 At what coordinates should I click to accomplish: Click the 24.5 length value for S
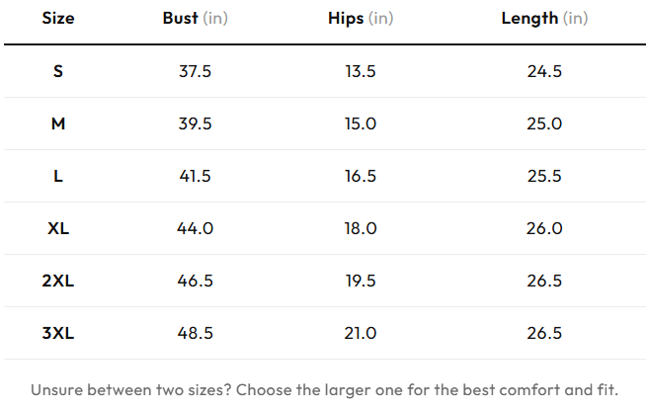coord(544,71)
